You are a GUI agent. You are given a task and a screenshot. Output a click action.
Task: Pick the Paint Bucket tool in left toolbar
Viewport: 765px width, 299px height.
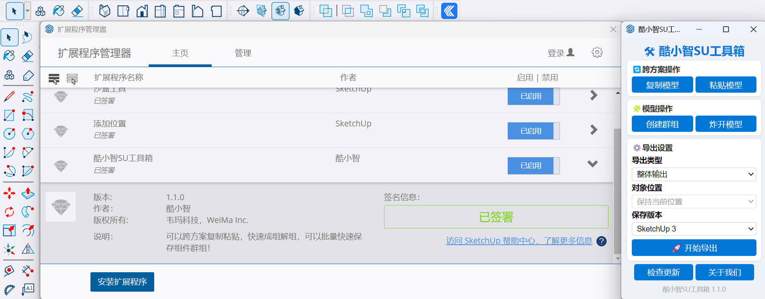pyautogui.click(x=9, y=56)
